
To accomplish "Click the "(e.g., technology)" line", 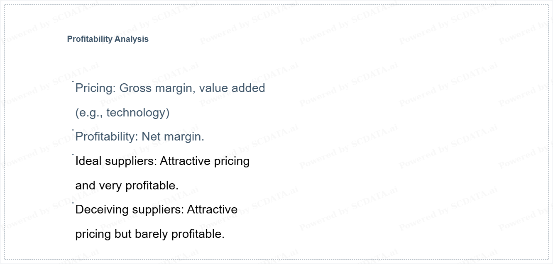I will tap(122, 113).
